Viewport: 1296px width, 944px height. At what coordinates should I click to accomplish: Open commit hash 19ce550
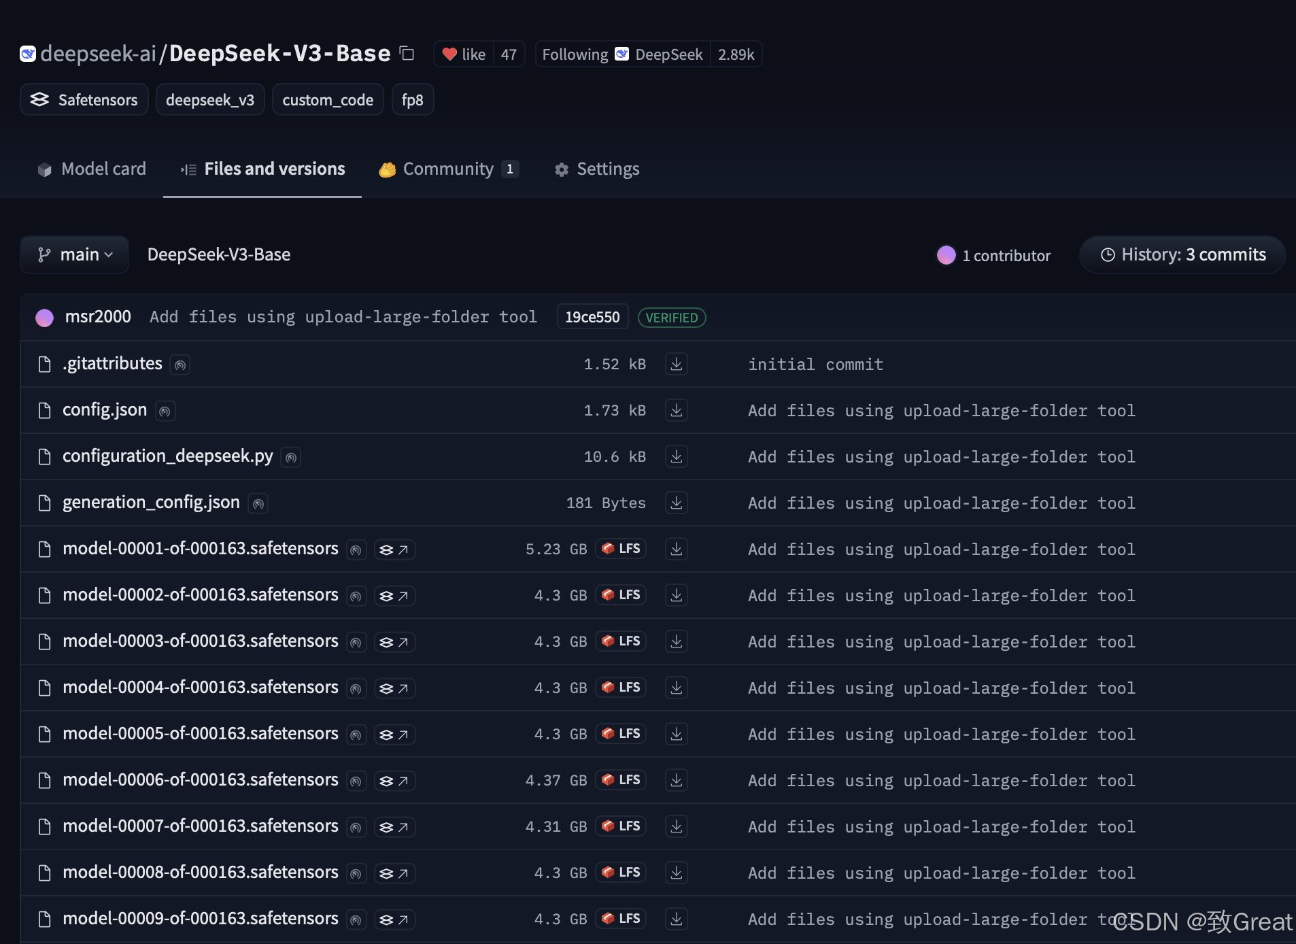click(592, 318)
